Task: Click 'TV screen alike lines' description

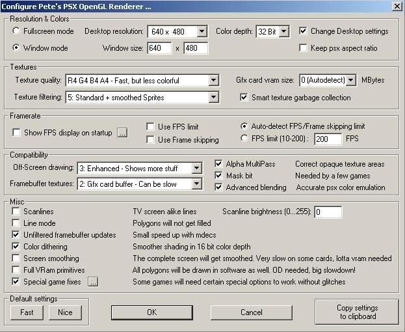Action: [x=164, y=212]
